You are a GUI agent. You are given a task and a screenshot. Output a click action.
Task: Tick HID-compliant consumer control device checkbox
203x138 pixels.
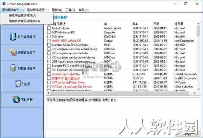pyautogui.click(x=49, y=49)
